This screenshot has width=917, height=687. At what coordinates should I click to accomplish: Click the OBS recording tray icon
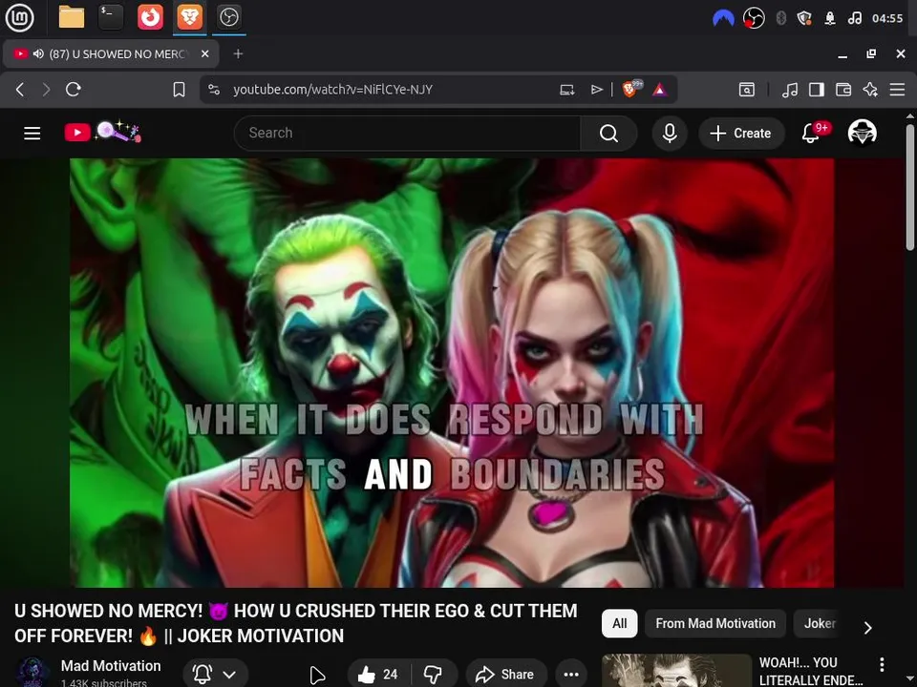coord(754,18)
